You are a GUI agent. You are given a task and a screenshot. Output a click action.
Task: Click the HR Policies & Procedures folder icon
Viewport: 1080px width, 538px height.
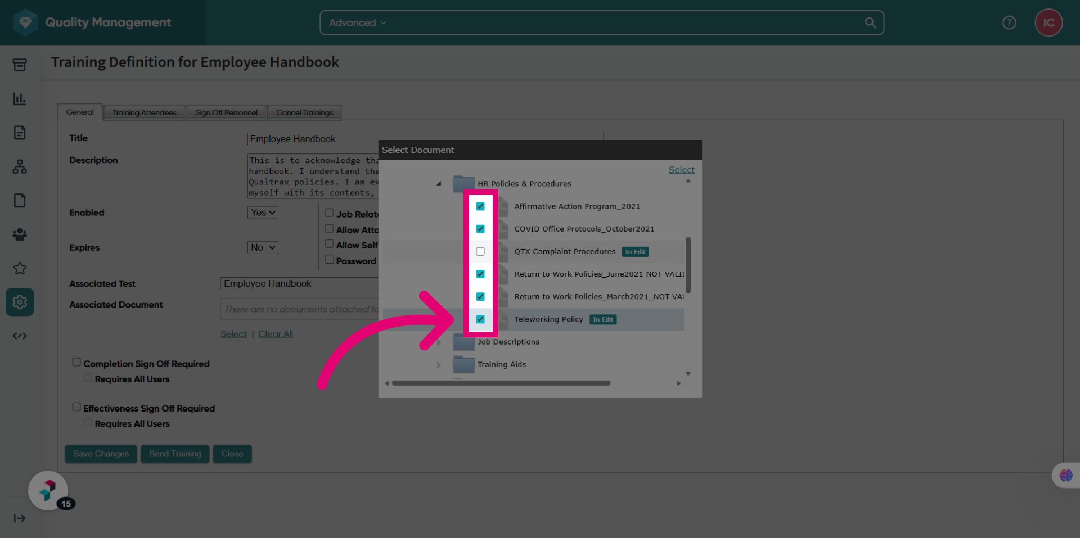tap(464, 183)
